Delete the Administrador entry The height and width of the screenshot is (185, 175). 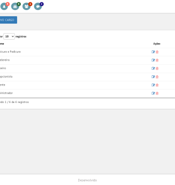tap(157, 93)
